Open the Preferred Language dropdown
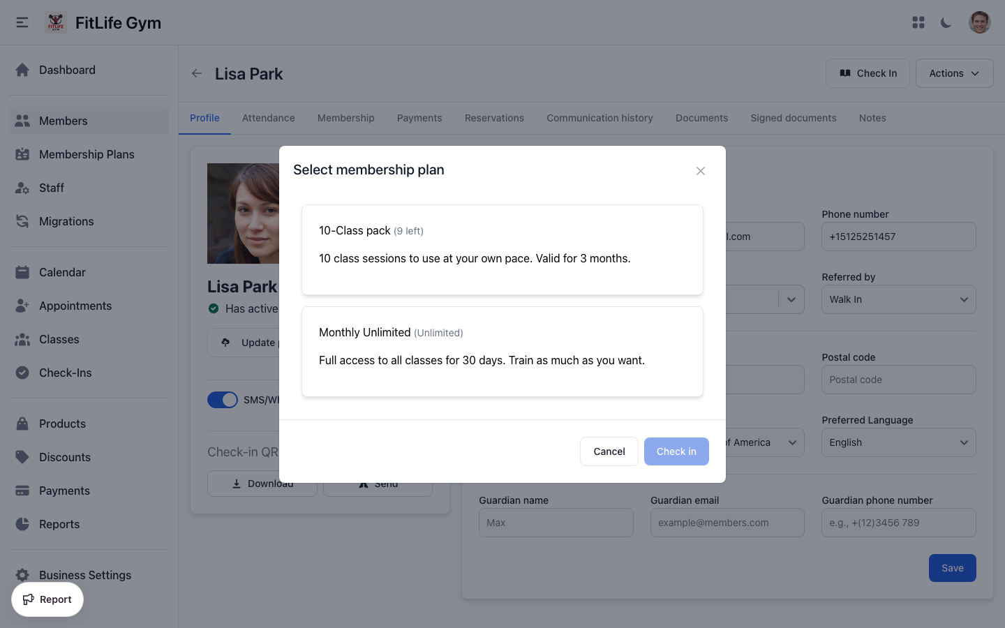Screen dimensions: 1005x628 (898, 442)
